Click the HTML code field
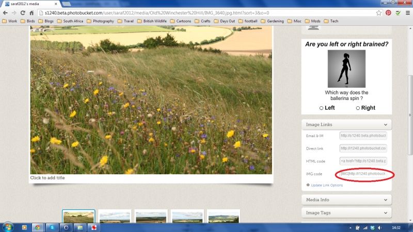 point(363,161)
